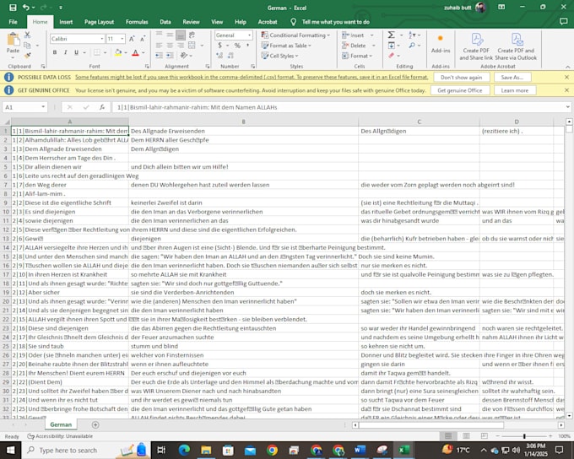Open File Explorer from the taskbar

point(206,450)
